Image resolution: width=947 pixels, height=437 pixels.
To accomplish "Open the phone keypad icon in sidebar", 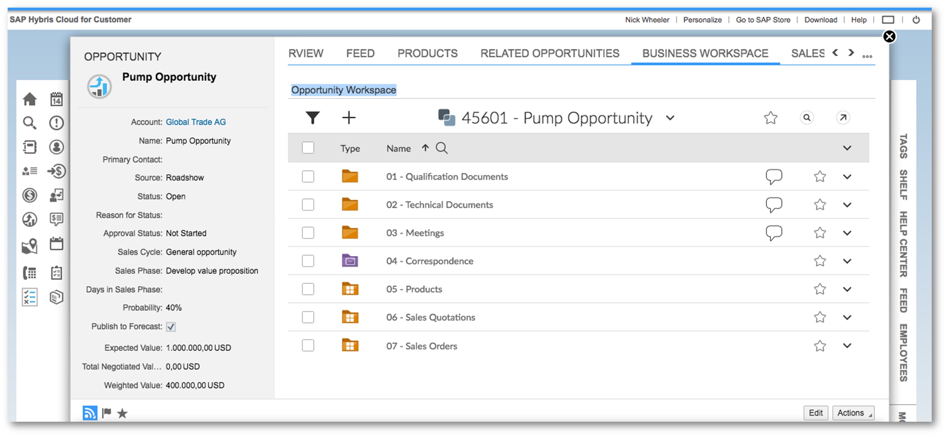I will click(30, 273).
